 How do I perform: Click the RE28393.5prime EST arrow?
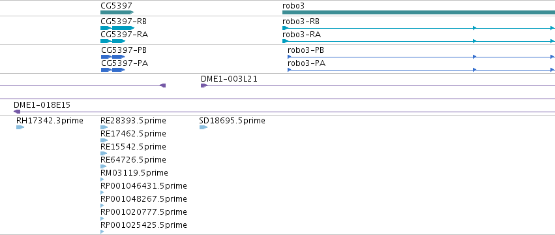[104, 127]
